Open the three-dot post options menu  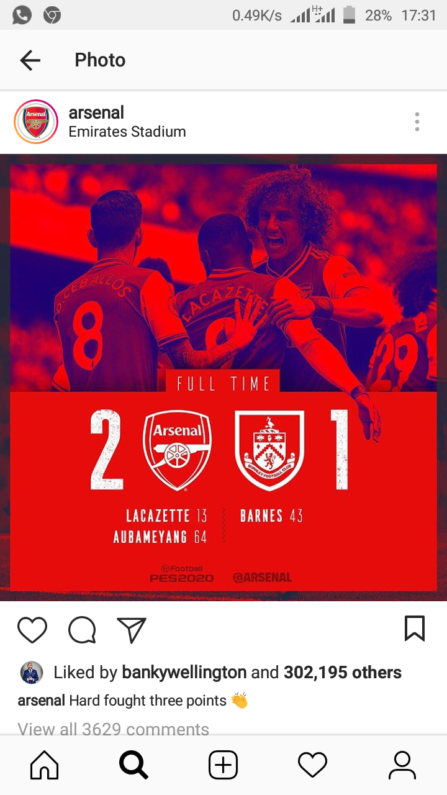(417, 122)
